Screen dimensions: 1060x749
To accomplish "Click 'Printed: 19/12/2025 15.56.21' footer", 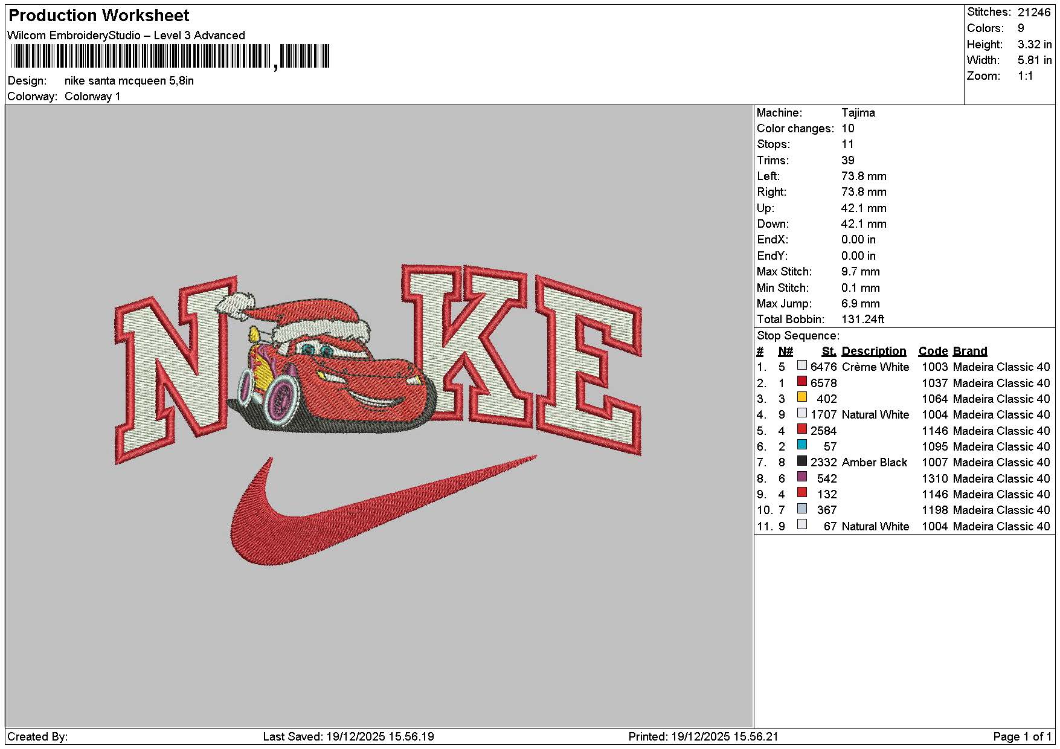I will (703, 737).
